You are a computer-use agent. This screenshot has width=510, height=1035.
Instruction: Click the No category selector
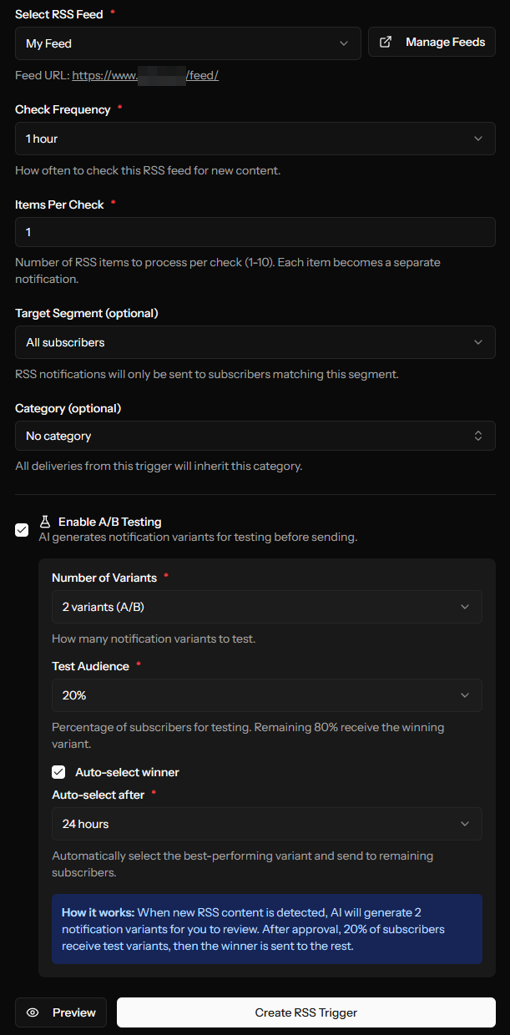(255, 435)
